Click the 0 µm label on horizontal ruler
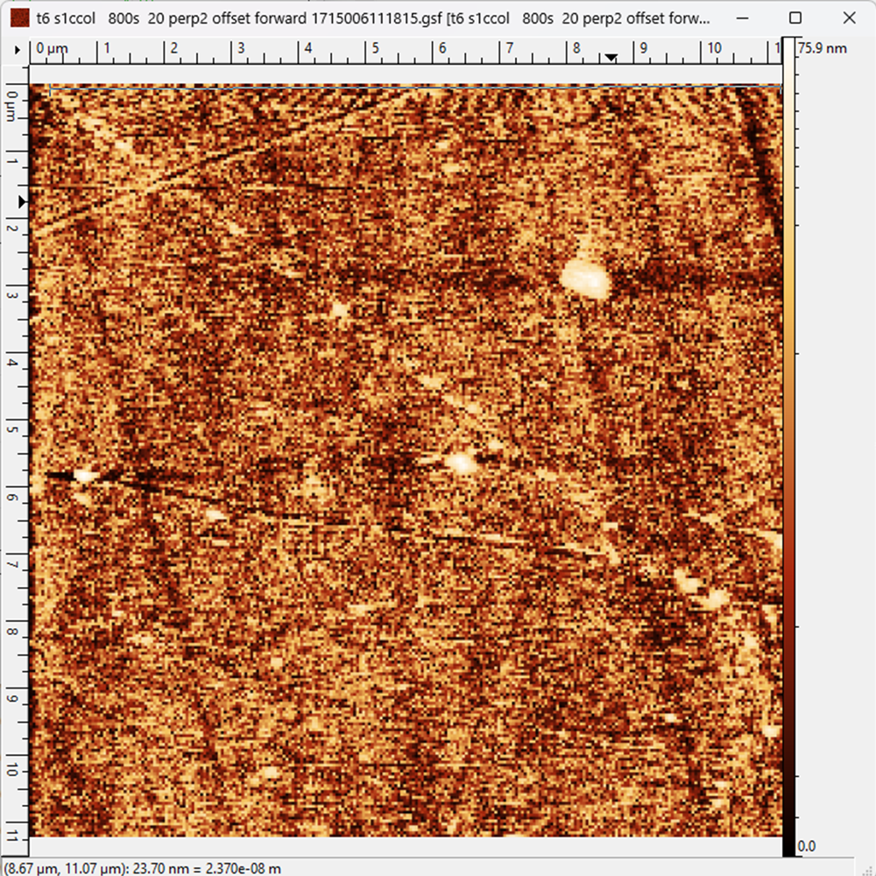This screenshot has height=876, width=876. (52, 48)
